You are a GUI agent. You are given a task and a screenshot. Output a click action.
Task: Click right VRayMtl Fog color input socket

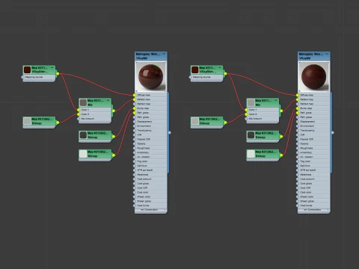(x=298, y=161)
